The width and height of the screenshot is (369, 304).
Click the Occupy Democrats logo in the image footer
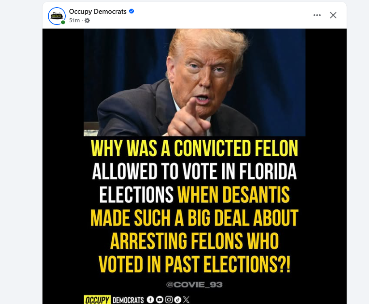114,300
